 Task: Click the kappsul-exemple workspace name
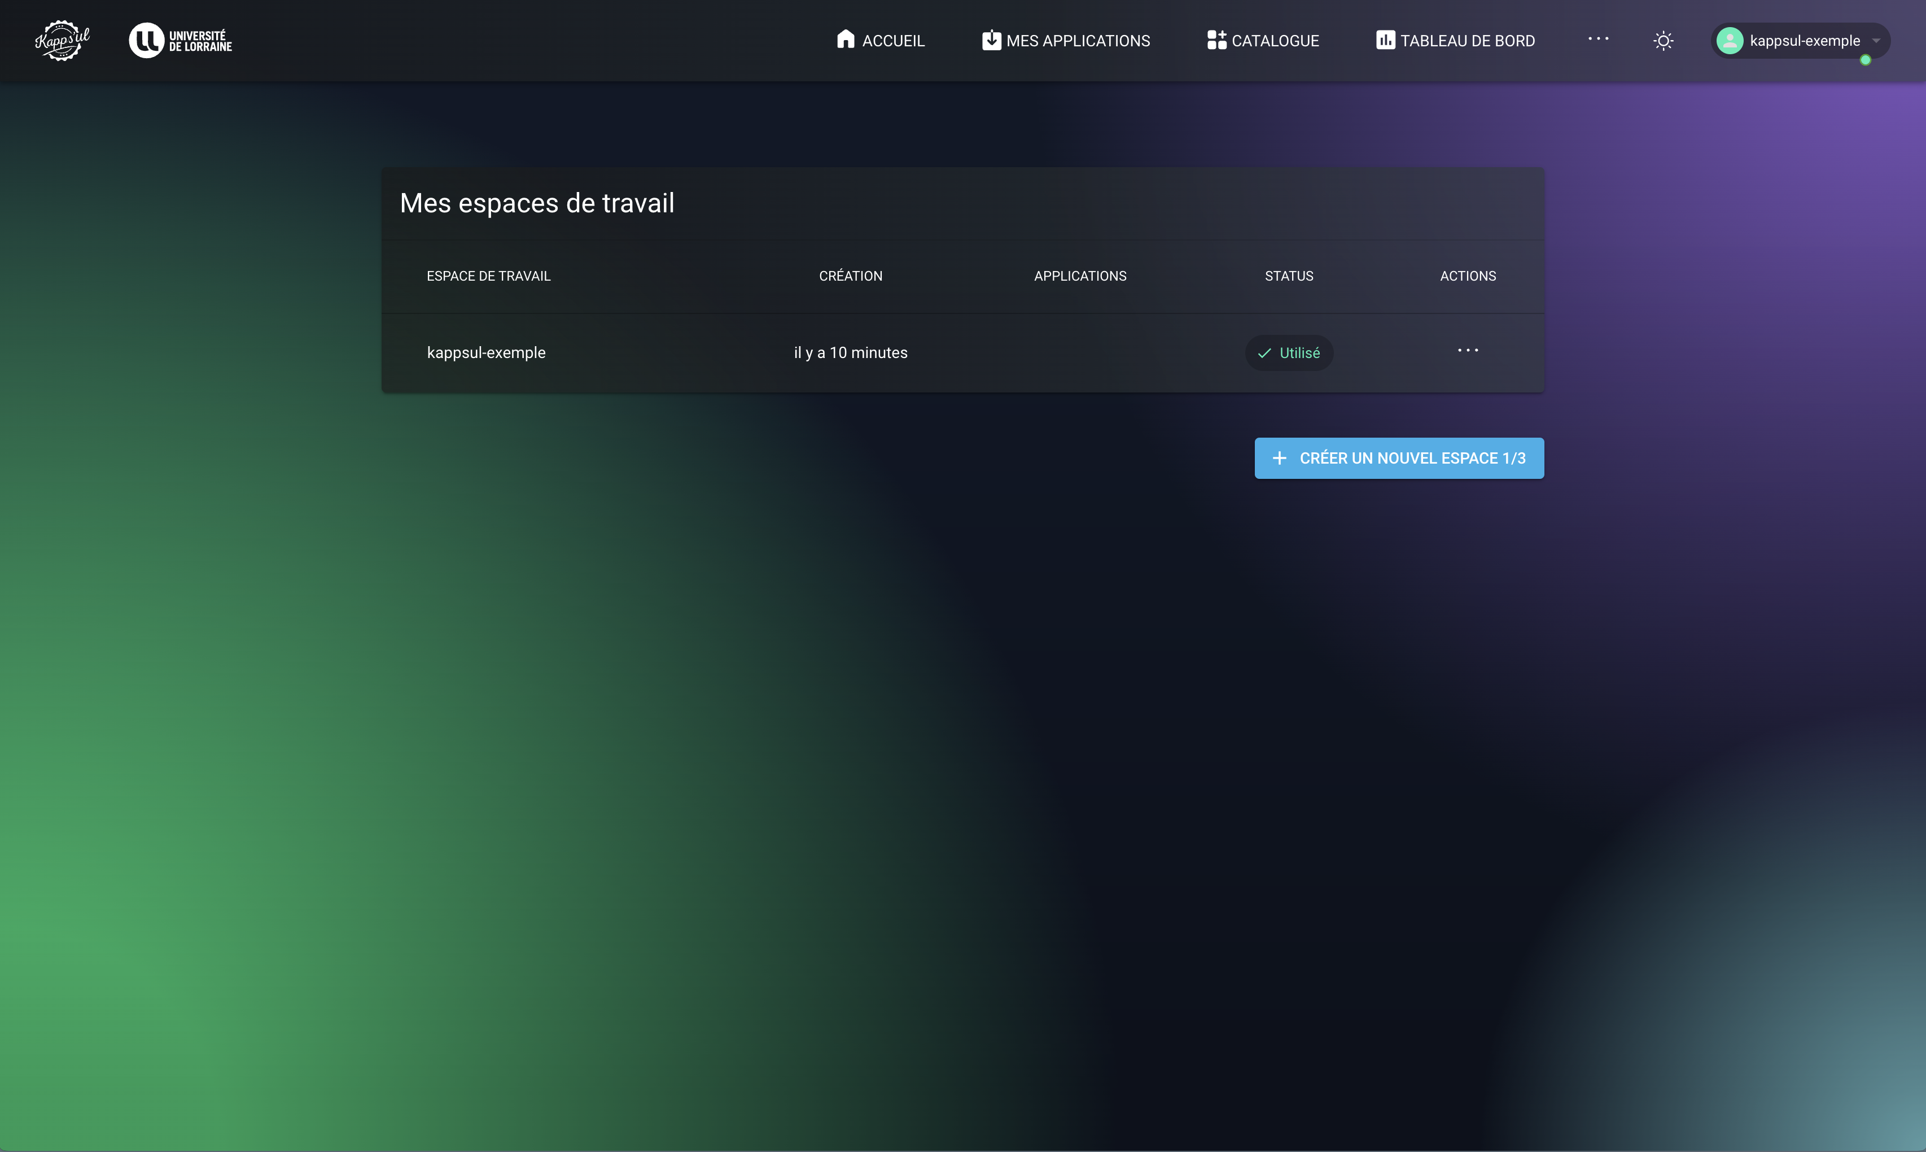pyautogui.click(x=486, y=352)
